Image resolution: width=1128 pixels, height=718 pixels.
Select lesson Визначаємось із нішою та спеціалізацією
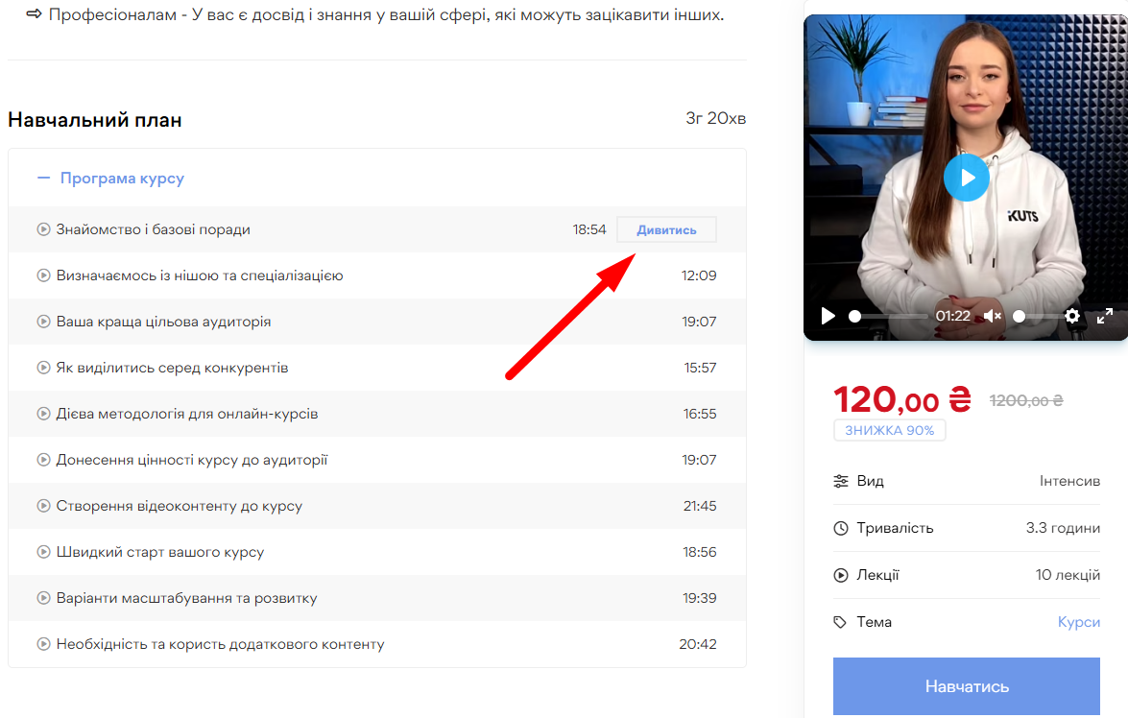200,275
